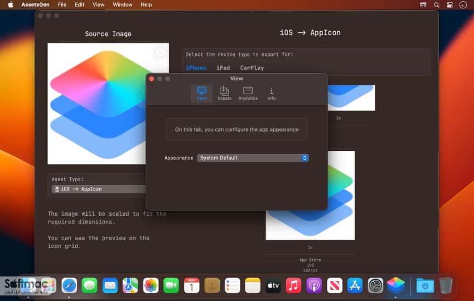This screenshot has height=301, width=474.
Task: Open Spotlight search in menu bar
Action: pyautogui.click(x=437, y=5)
